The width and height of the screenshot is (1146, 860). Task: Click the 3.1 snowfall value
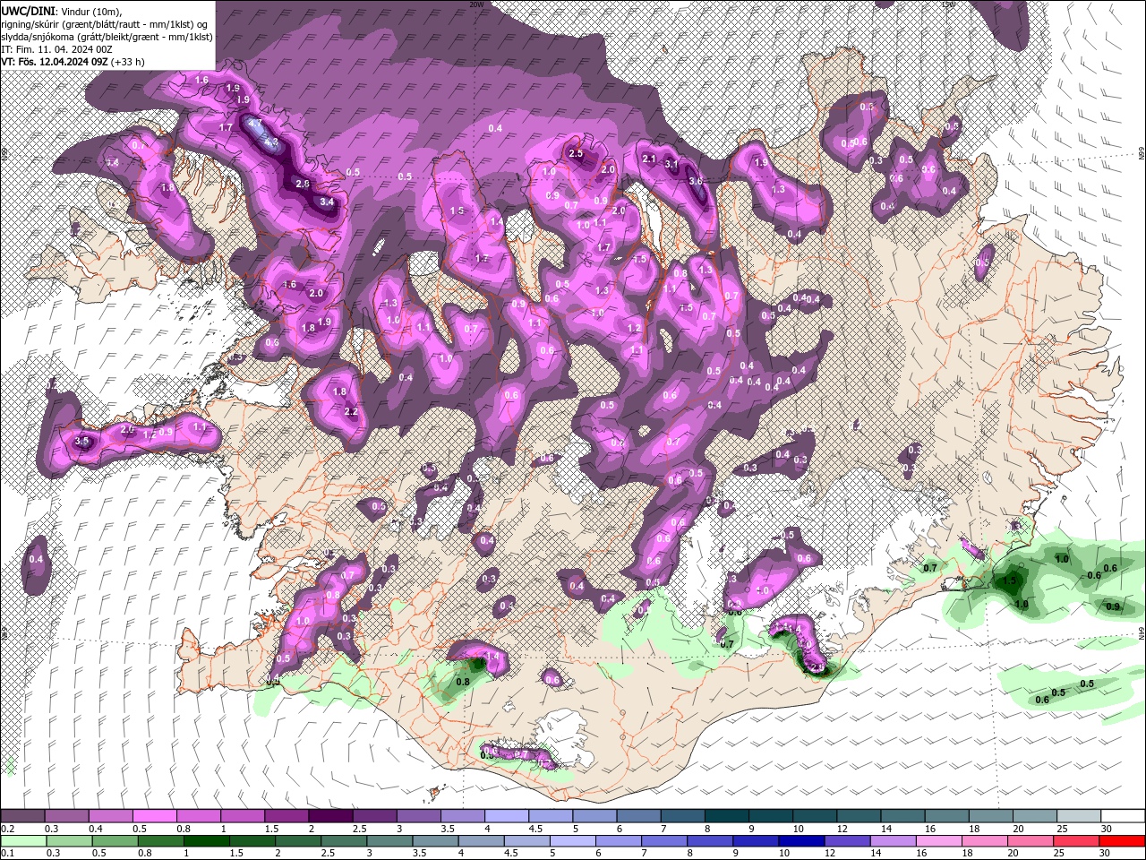click(671, 164)
